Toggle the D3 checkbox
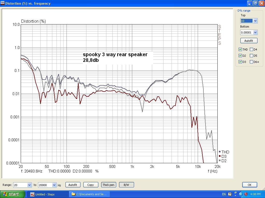 [x=240, y=62]
